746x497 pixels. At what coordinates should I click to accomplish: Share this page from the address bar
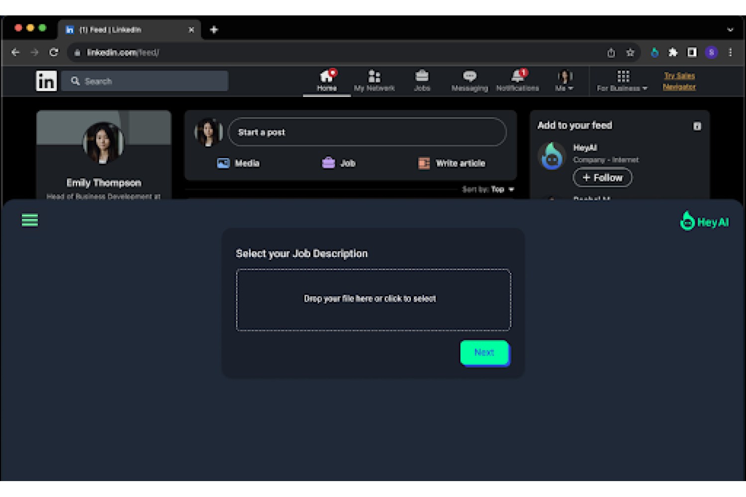[x=611, y=52]
